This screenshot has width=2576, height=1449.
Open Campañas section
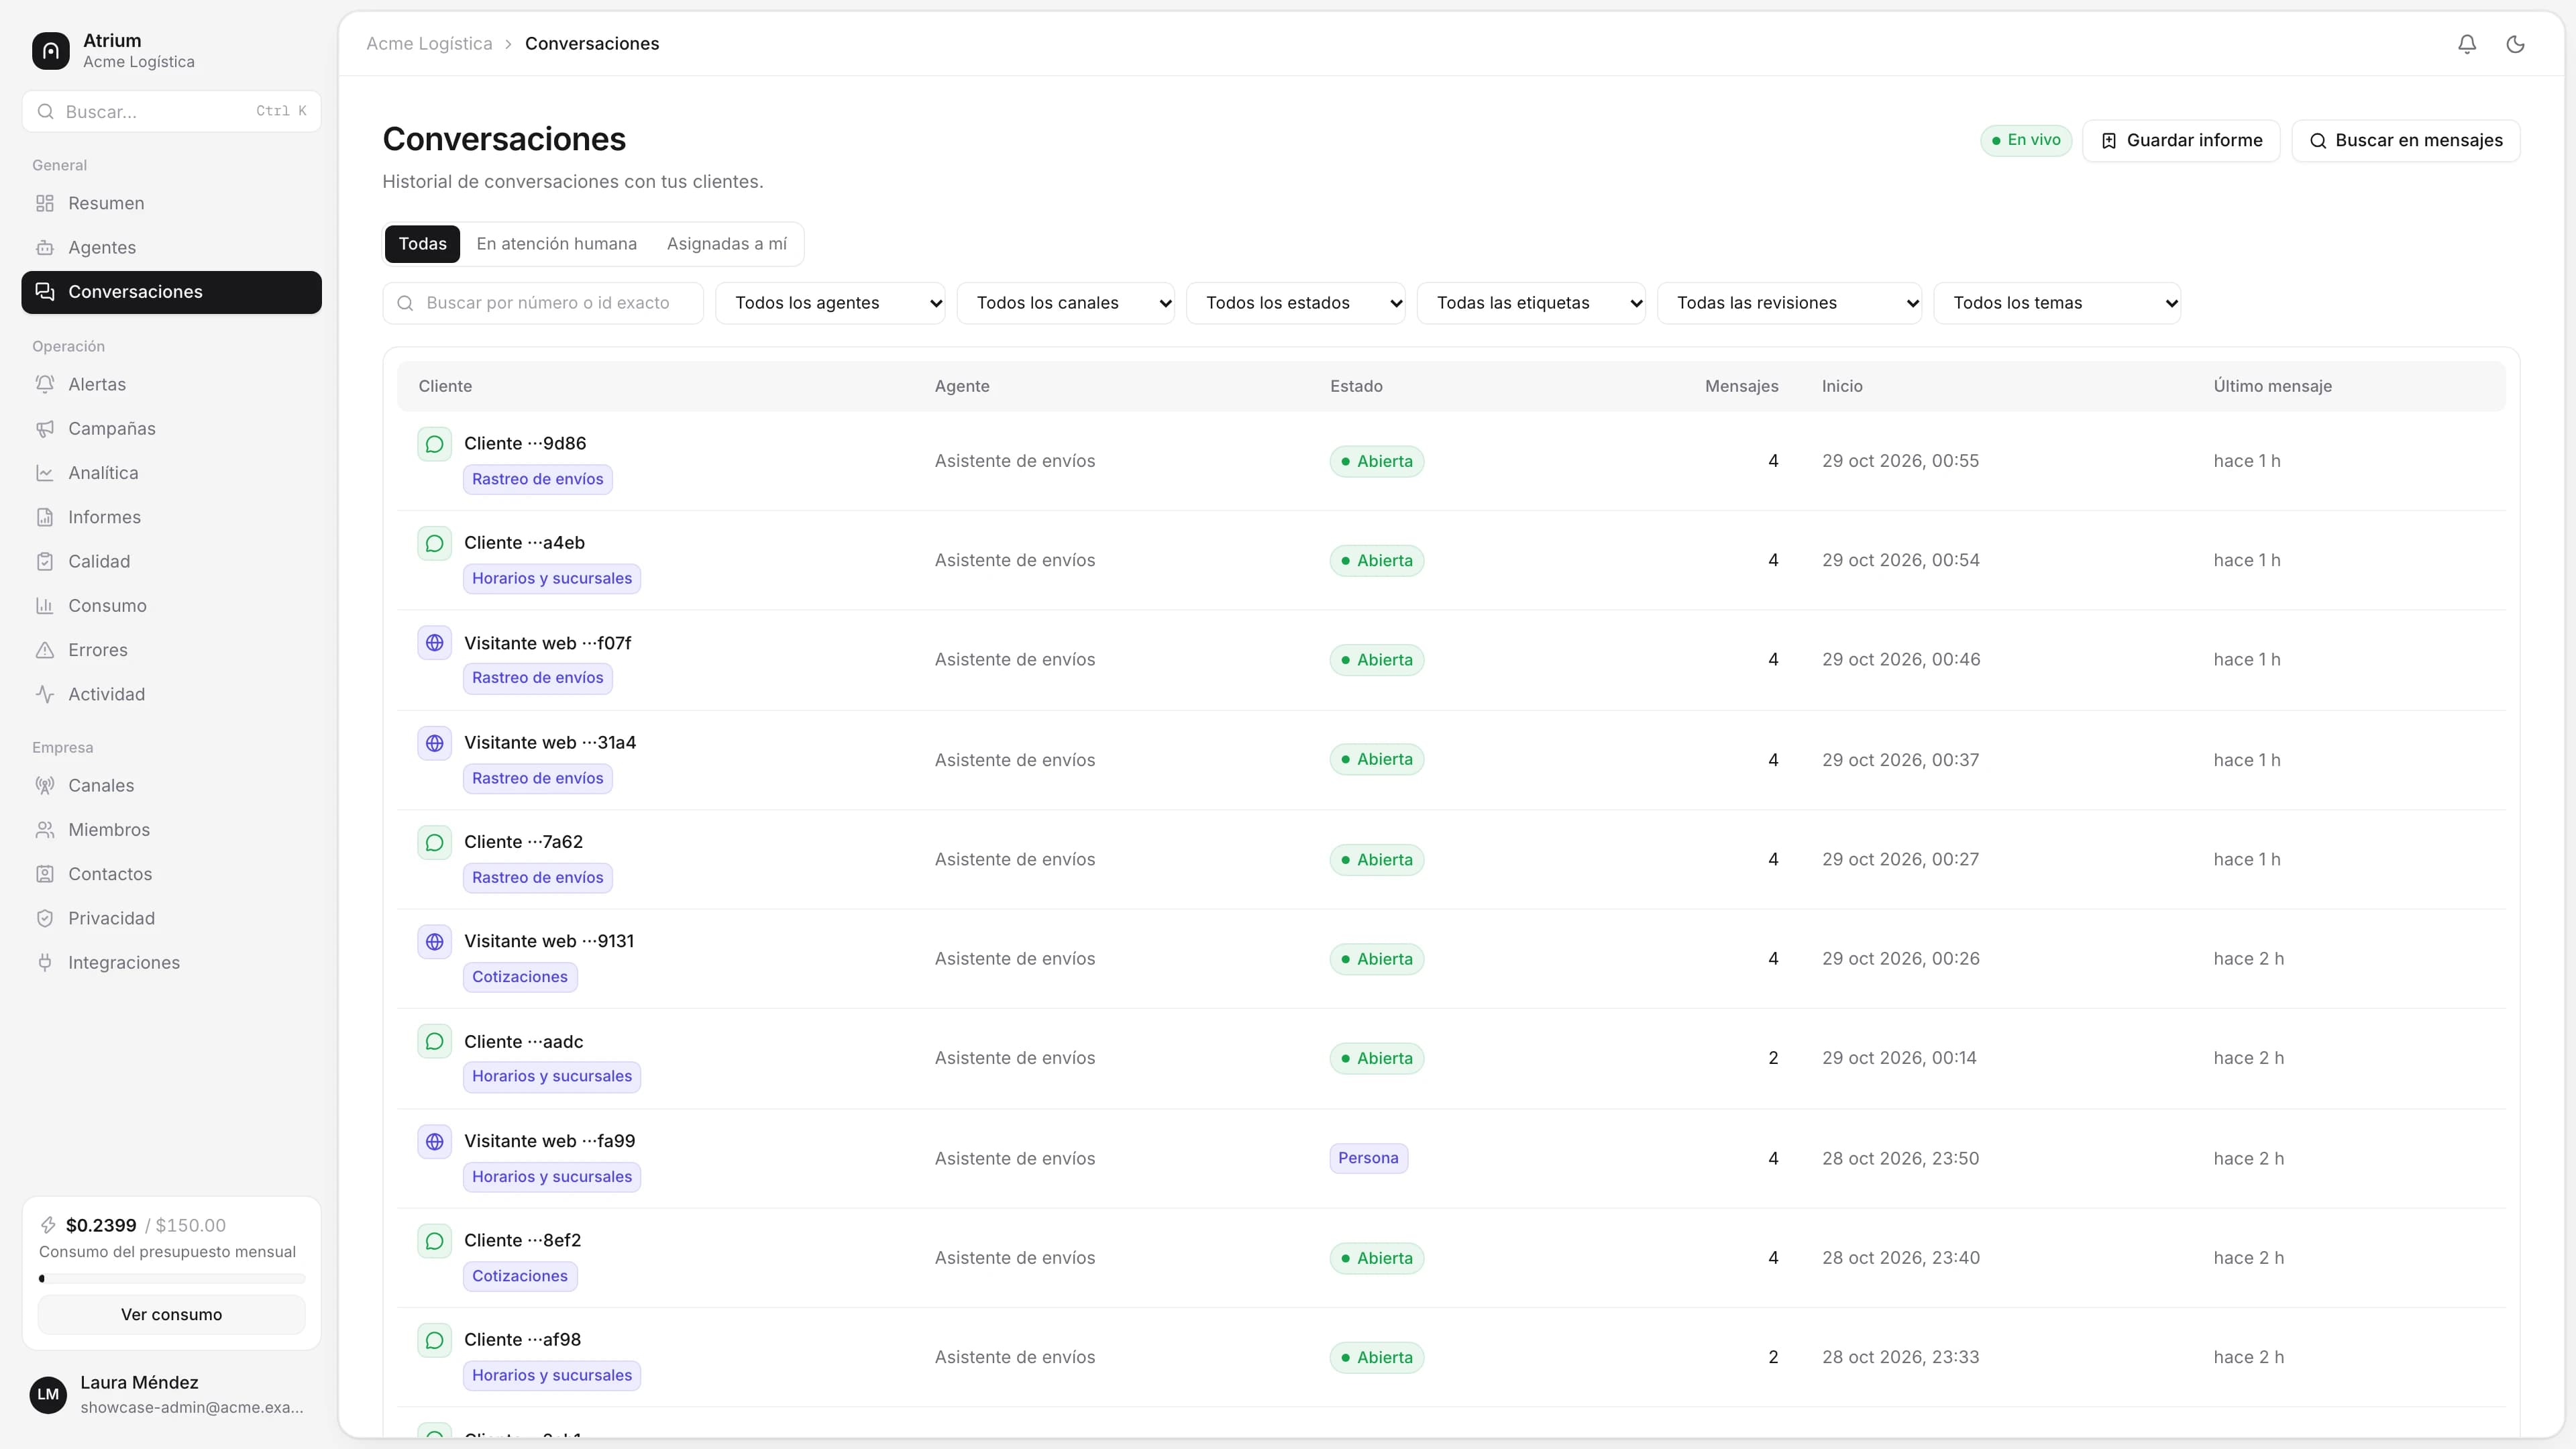pos(171,428)
